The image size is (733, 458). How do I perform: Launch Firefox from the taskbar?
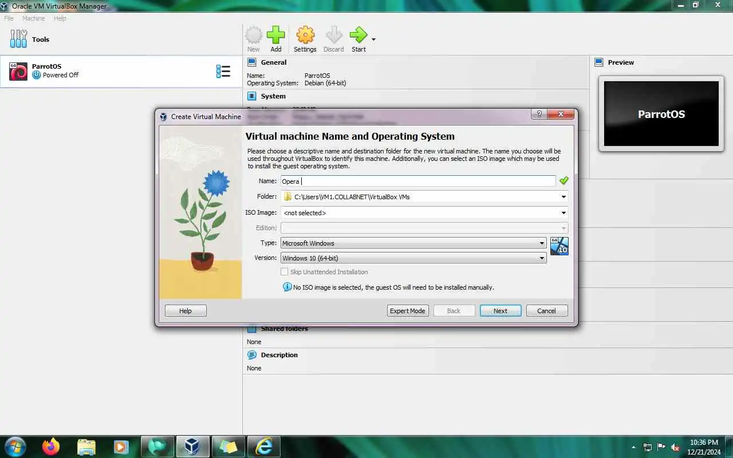(51, 447)
